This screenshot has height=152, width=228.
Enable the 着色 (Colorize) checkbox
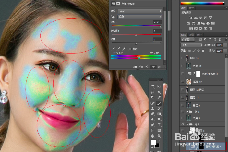coord(130,49)
